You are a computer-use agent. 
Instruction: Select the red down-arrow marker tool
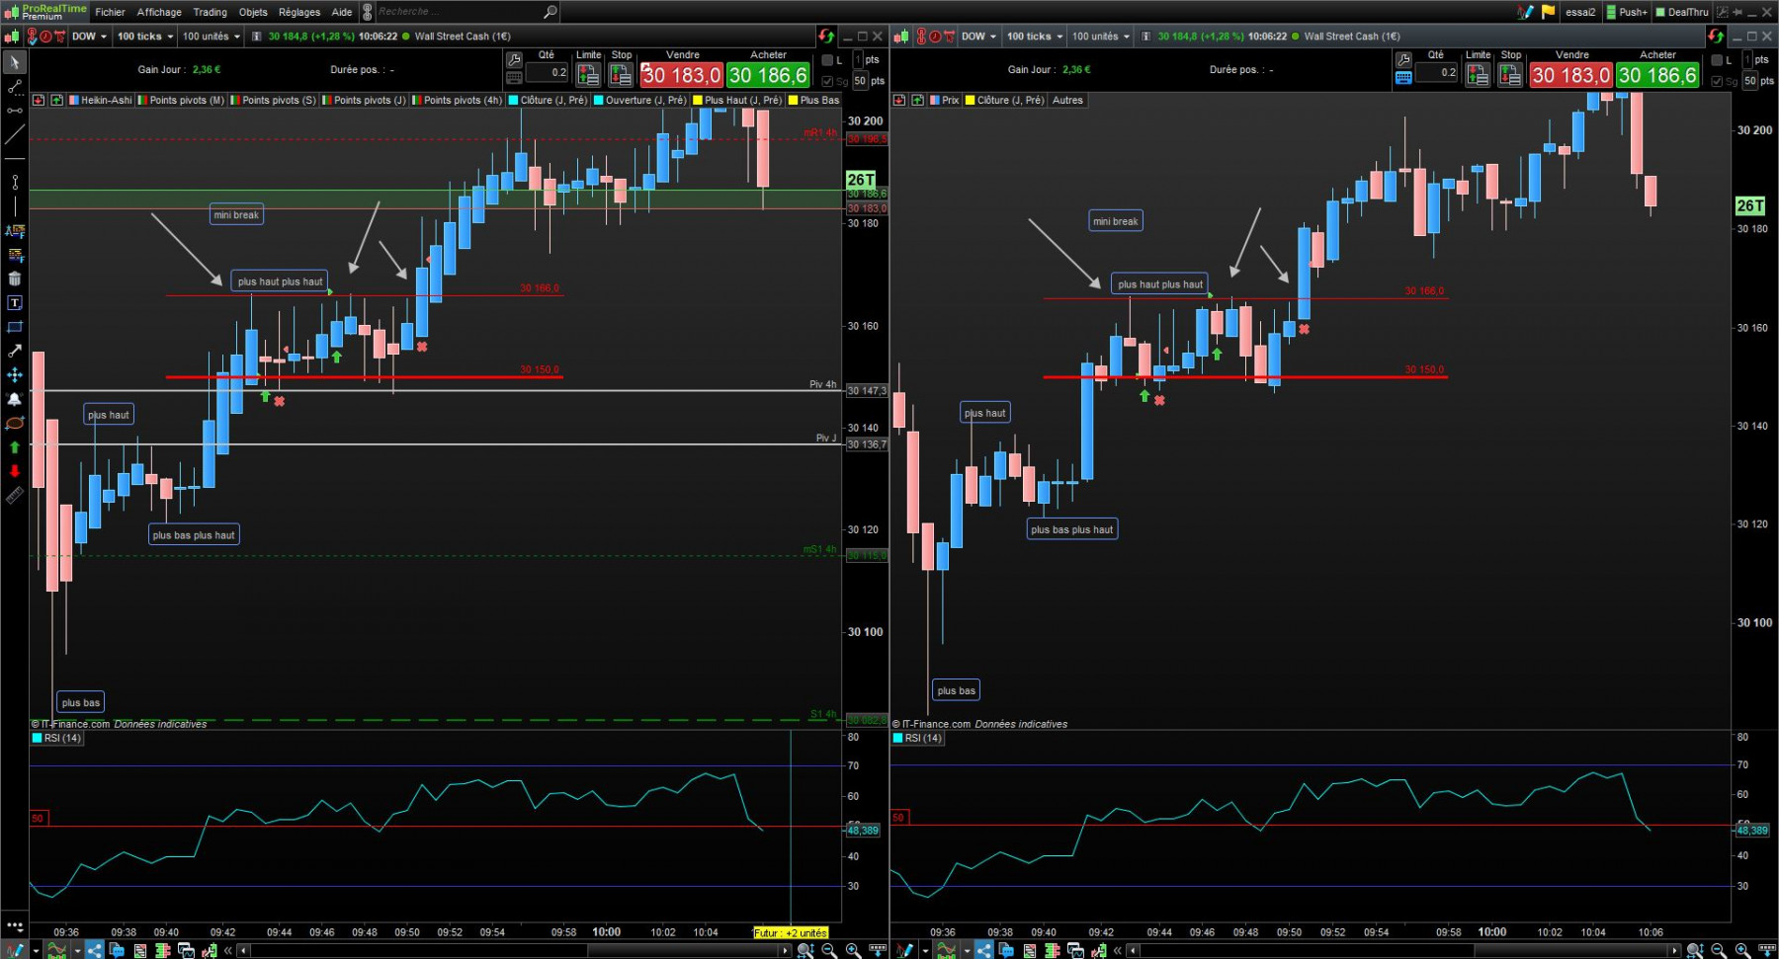[x=15, y=471]
